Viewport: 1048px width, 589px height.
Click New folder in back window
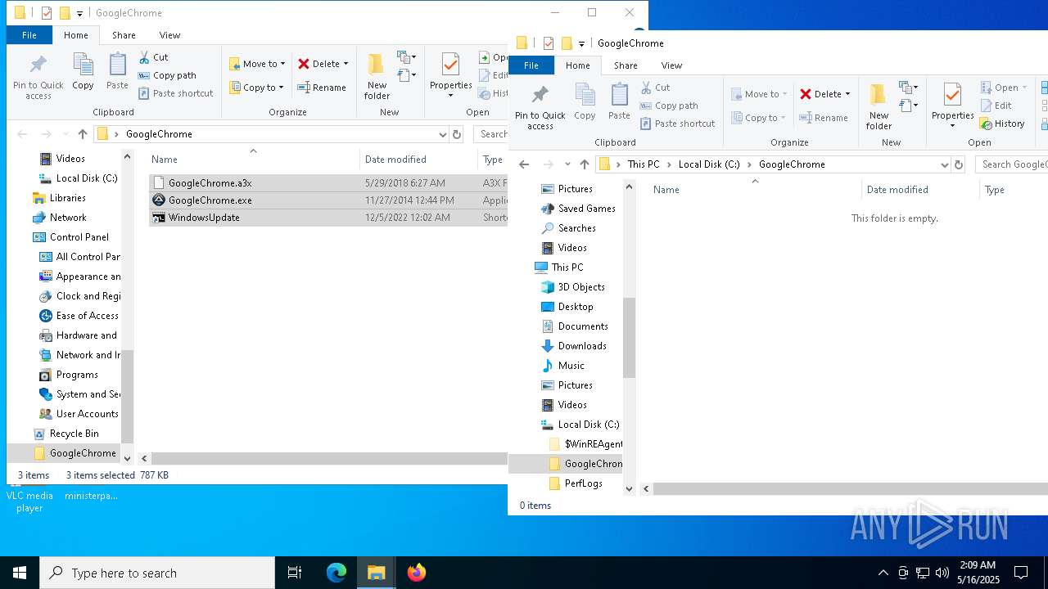pyautogui.click(x=377, y=77)
